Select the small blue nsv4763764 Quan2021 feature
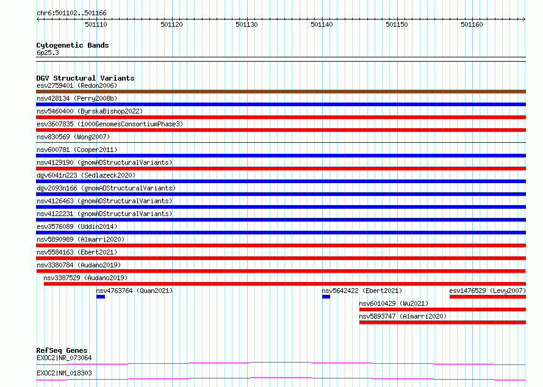The width and height of the screenshot is (543, 387). click(101, 297)
